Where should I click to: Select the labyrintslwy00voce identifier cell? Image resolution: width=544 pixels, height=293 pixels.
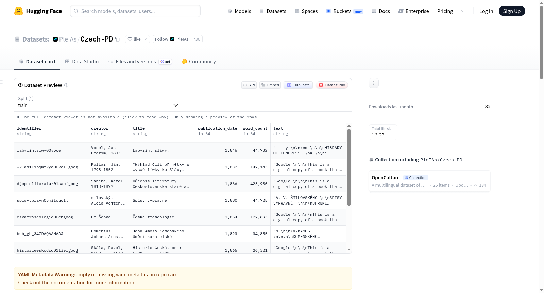51,151
